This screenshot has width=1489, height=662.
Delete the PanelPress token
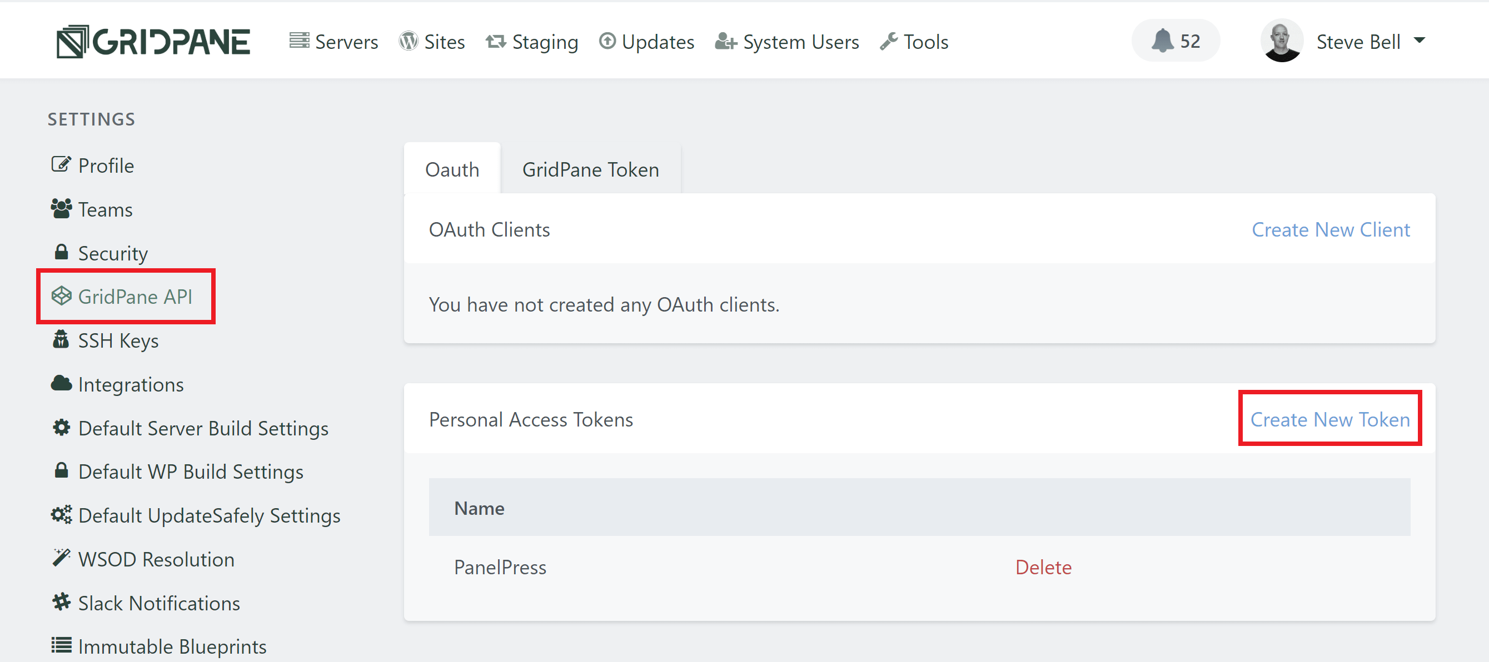click(x=1043, y=567)
